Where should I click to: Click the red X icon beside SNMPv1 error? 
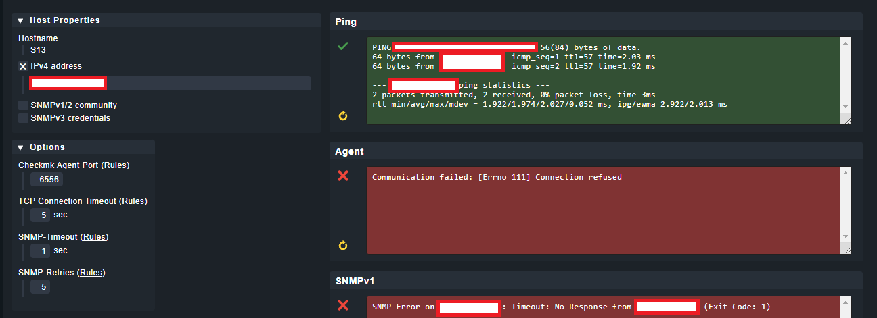coord(343,305)
